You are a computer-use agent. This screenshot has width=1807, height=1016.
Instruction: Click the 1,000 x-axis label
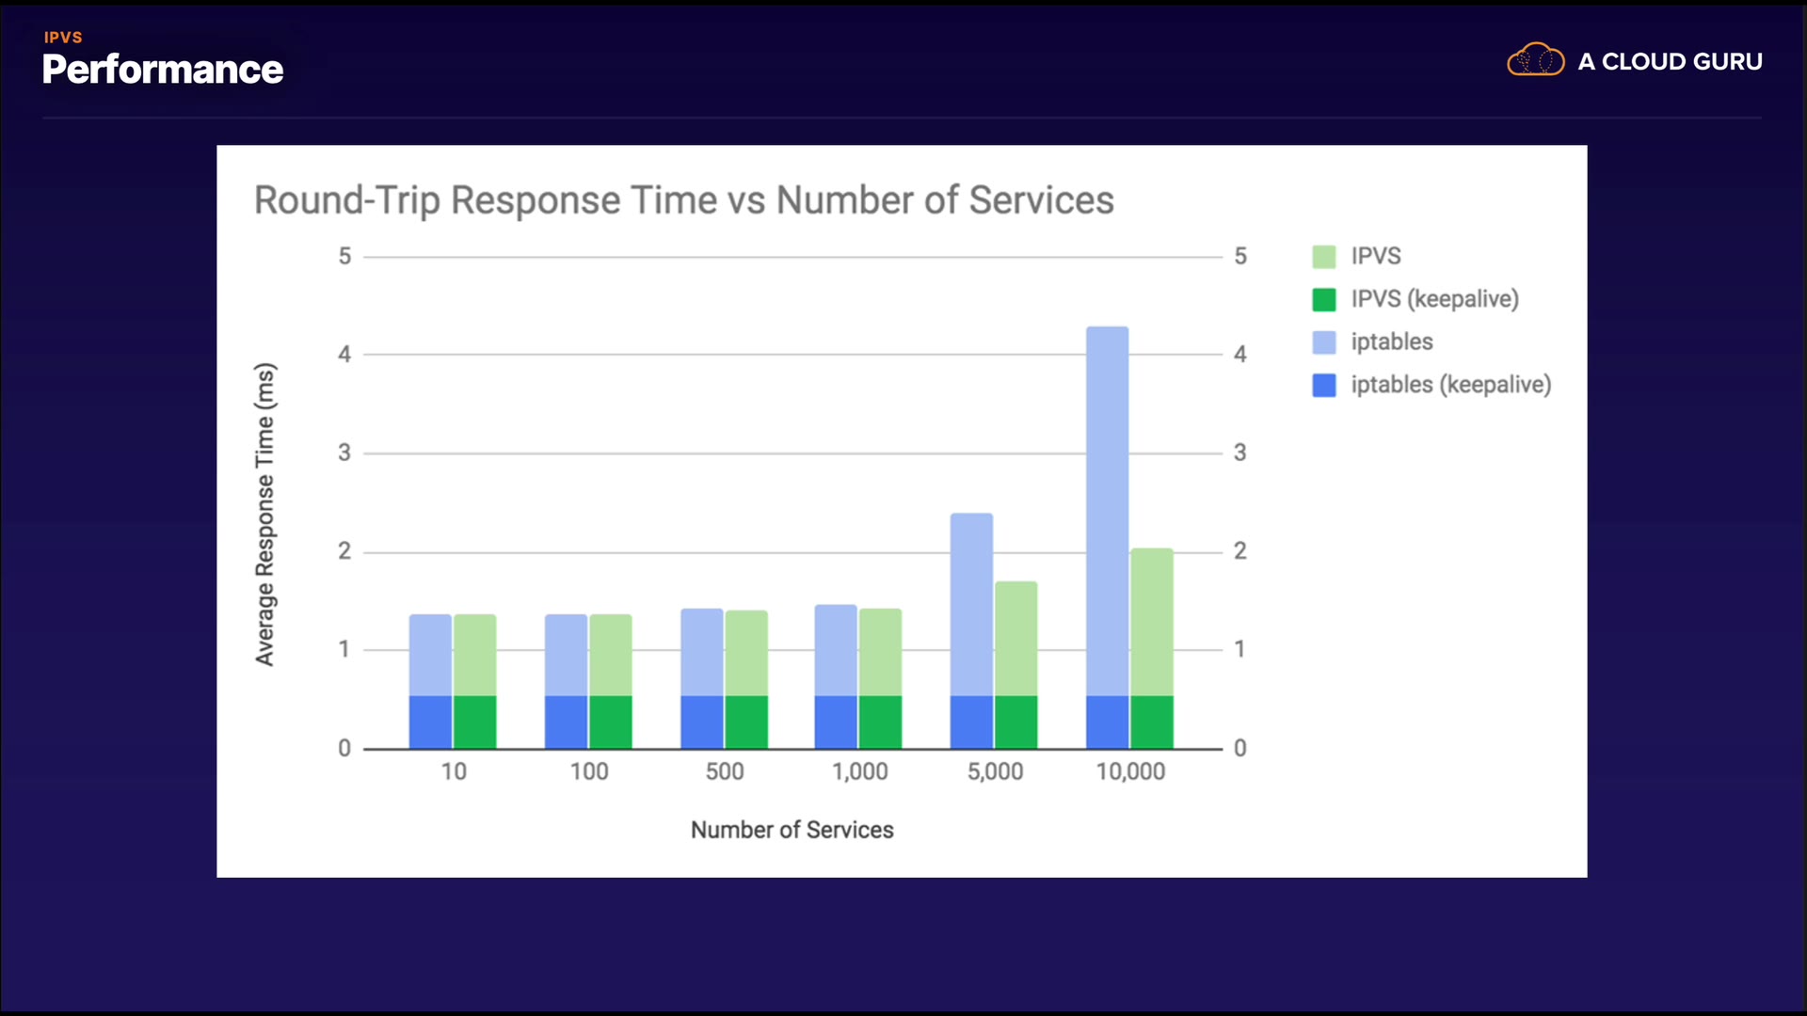[x=859, y=771]
